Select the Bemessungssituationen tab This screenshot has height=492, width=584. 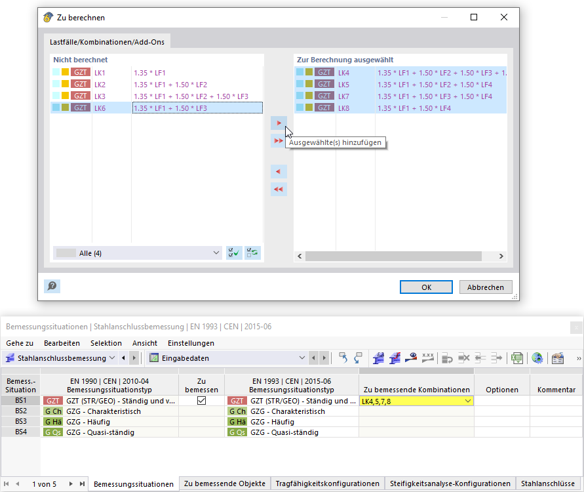click(134, 484)
